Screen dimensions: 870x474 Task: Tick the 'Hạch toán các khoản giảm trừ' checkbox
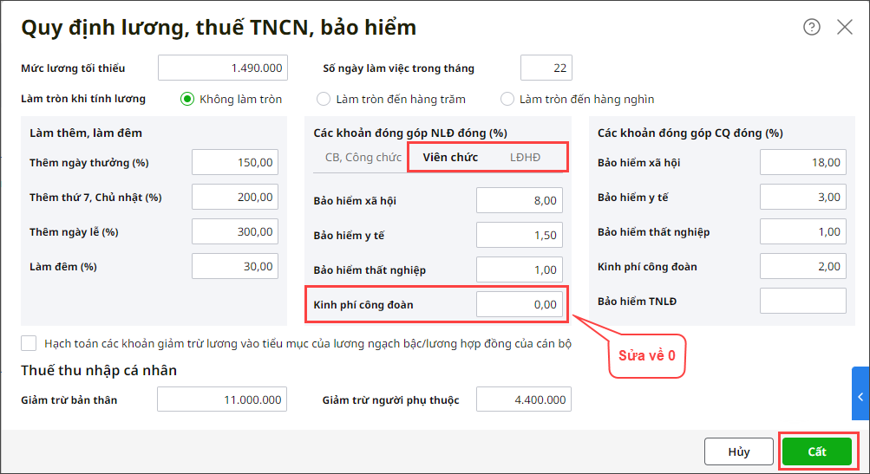click(x=29, y=343)
